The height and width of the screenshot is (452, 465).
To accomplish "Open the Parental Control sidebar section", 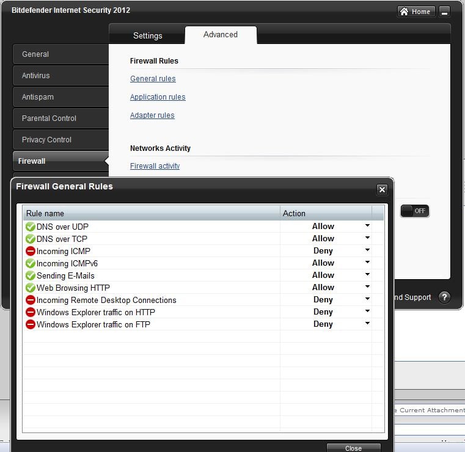I will click(60, 118).
